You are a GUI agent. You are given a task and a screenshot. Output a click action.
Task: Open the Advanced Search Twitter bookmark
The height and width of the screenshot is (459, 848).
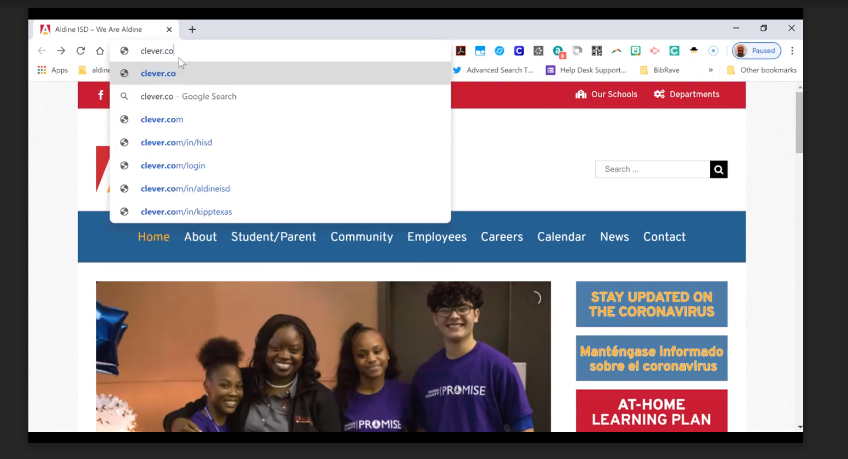493,70
